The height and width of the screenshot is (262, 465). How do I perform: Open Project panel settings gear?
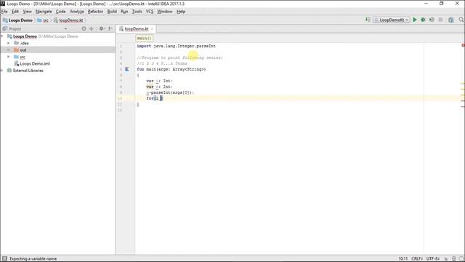(x=102, y=28)
